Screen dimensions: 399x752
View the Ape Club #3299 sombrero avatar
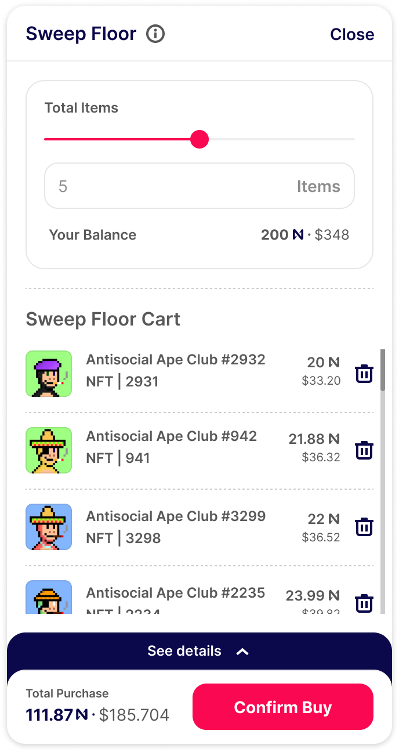coord(49,527)
